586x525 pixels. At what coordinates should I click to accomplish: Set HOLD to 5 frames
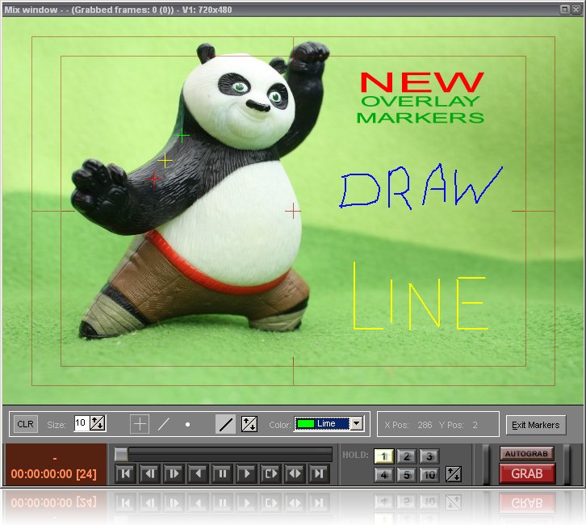(x=407, y=475)
